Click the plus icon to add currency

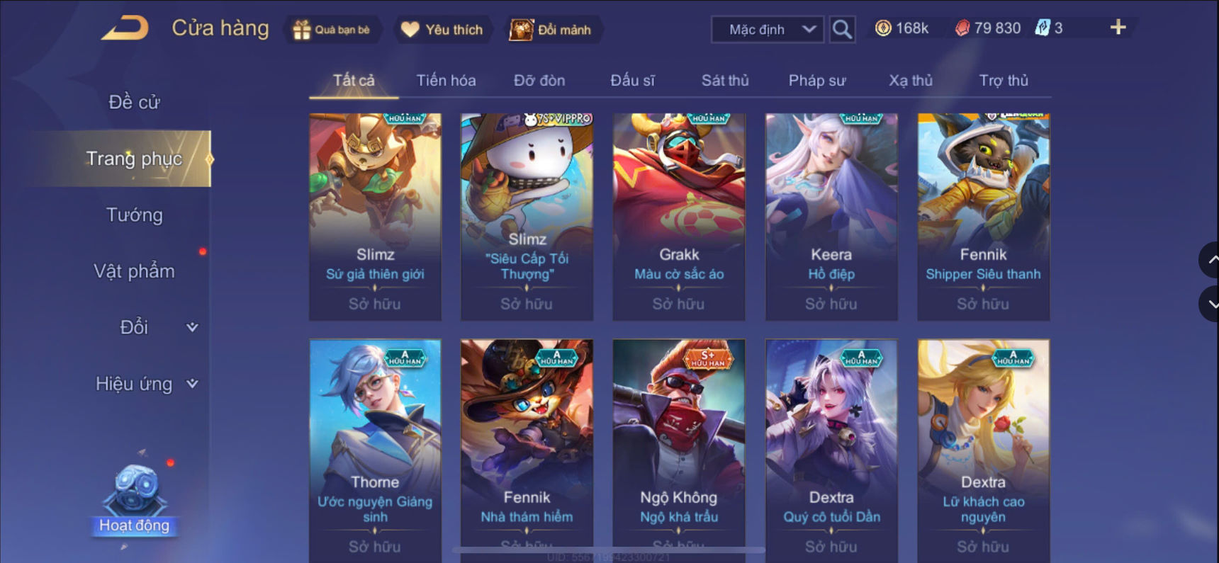click(x=1118, y=28)
